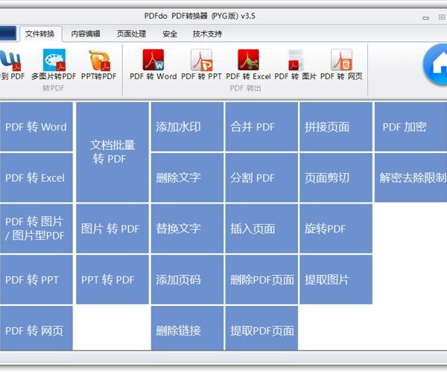Screen dimensions: 447x373
Task: Click the blue home icon
Action: [x=436, y=65]
